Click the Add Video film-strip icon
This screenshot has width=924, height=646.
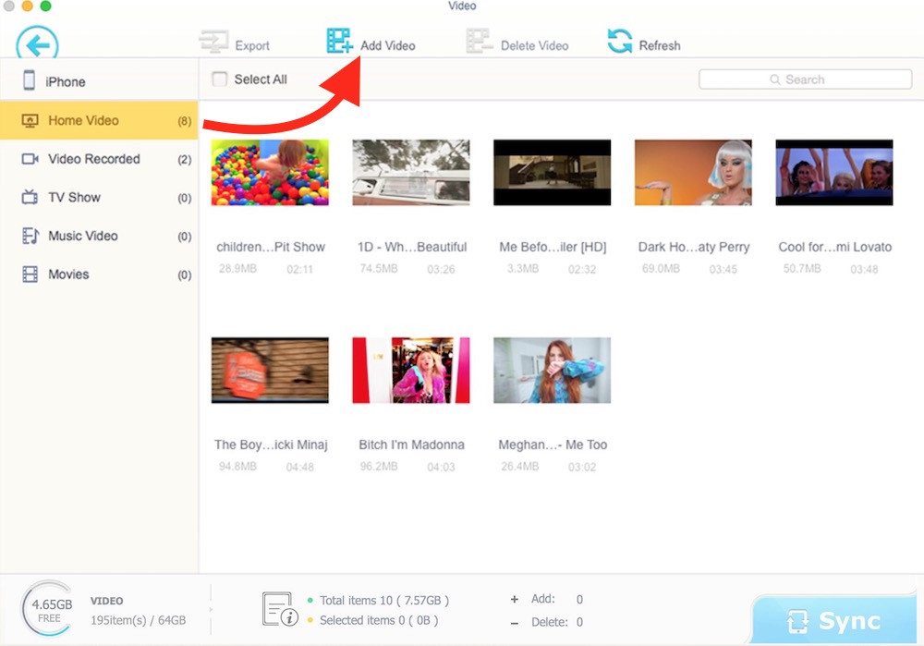(339, 42)
